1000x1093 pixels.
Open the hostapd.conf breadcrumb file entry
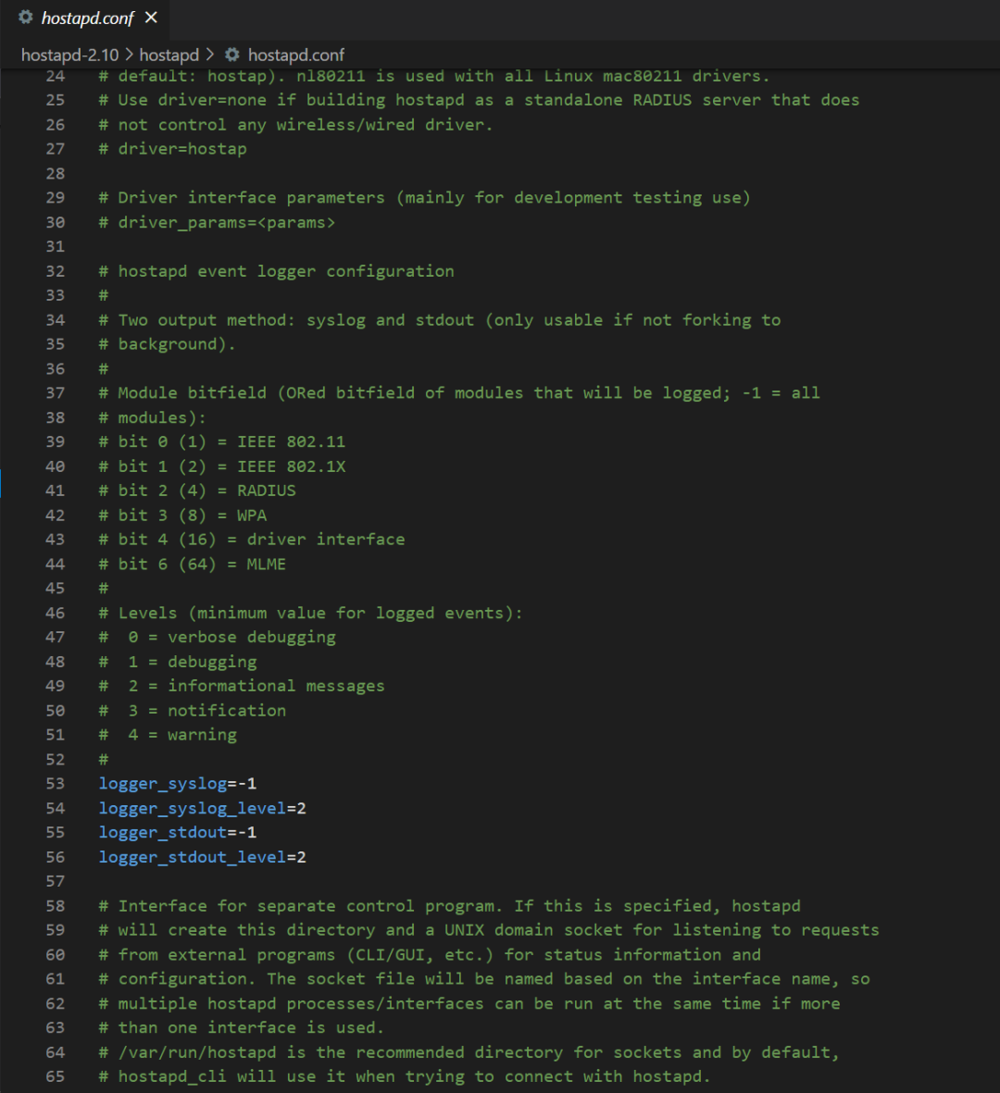(296, 55)
